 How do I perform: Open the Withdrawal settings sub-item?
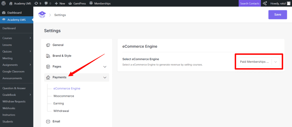61,111
